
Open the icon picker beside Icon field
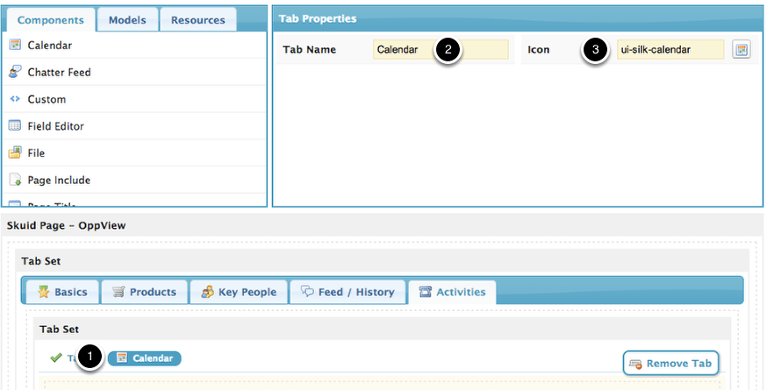coord(742,50)
